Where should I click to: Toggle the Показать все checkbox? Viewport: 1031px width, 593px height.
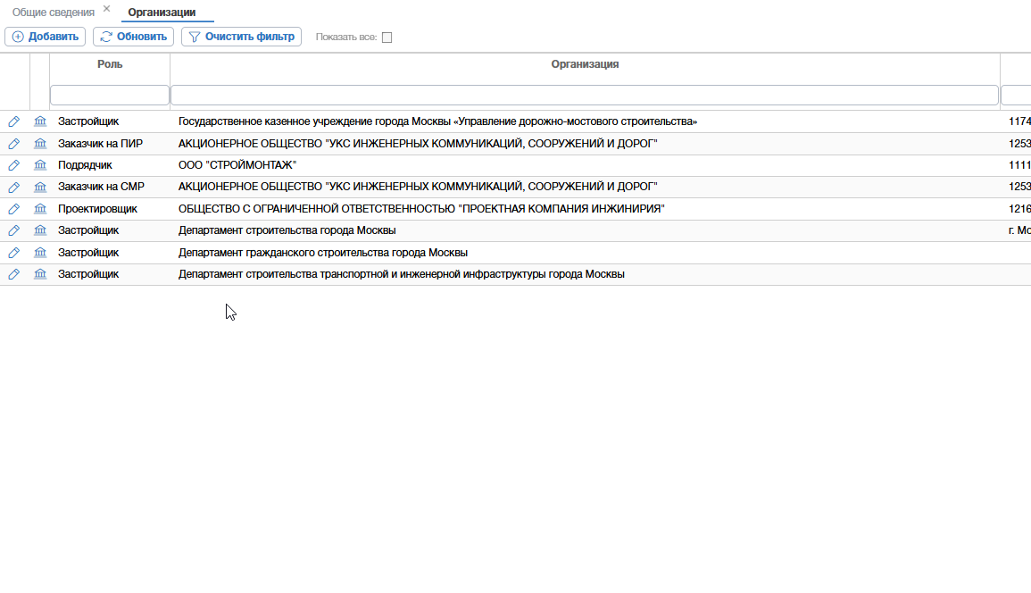[x=387, y=37]
